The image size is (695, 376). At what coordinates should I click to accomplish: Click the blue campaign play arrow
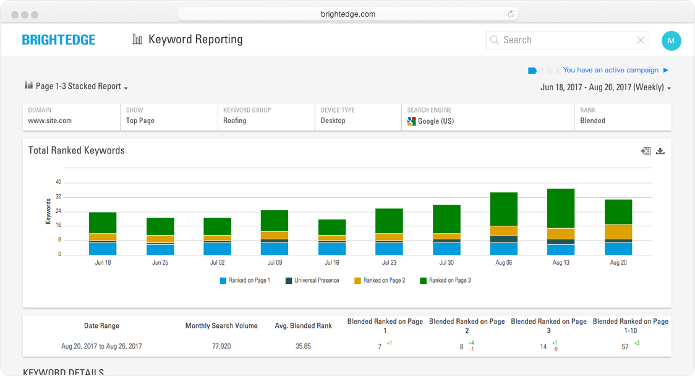666,70
